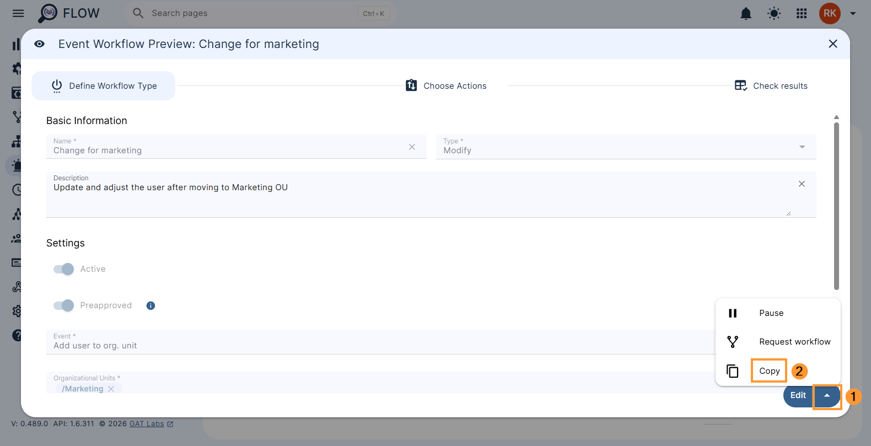Toggle the Preapproved switch

click(x=63, y=305)
